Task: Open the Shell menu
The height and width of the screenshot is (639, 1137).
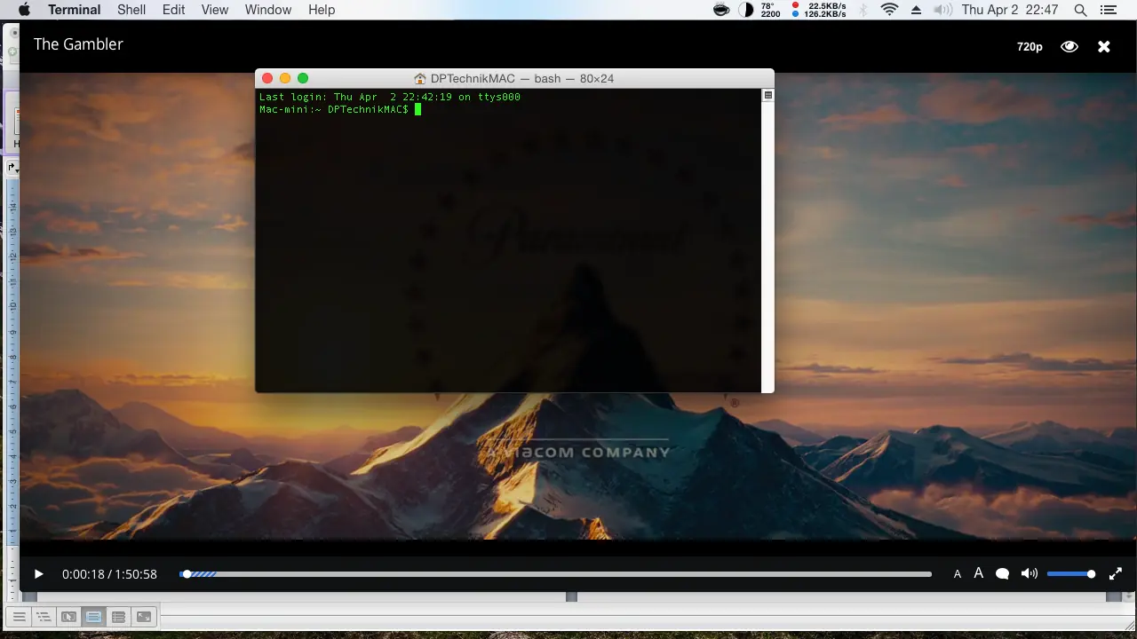Action: click(131, 10)
